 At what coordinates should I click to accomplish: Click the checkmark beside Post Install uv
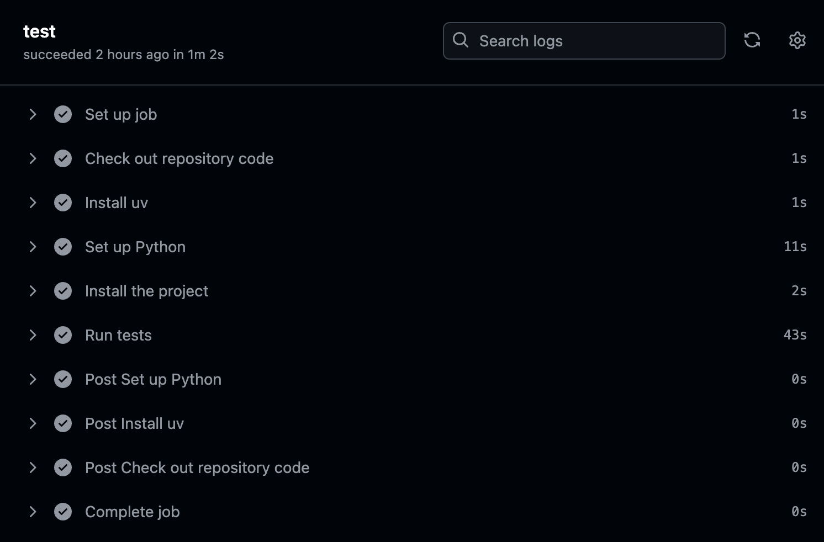tap(63, 423)
